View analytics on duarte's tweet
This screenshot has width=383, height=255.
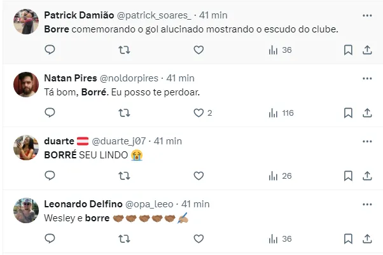tap(280, 176)
